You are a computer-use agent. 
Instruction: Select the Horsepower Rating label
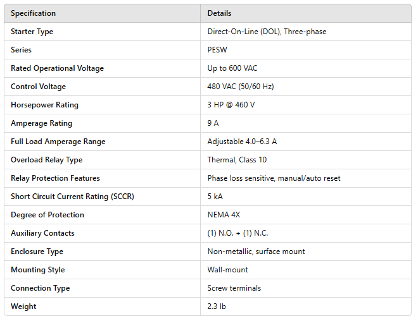coord(44,105)
